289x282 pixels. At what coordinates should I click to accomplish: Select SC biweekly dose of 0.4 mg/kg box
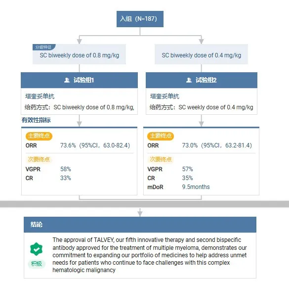click(x=201, y=54)
